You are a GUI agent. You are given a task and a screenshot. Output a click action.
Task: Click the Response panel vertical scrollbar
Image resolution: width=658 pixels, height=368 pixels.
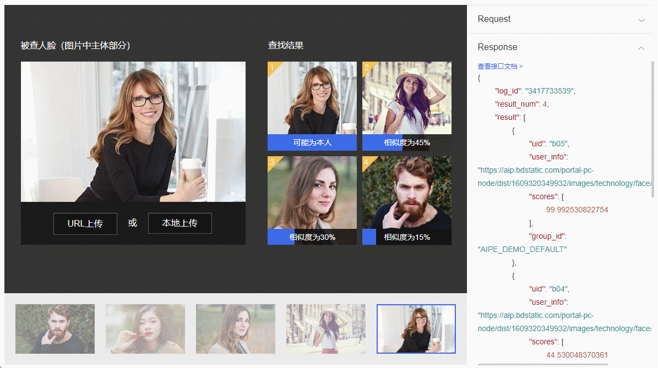click(652, 129)
